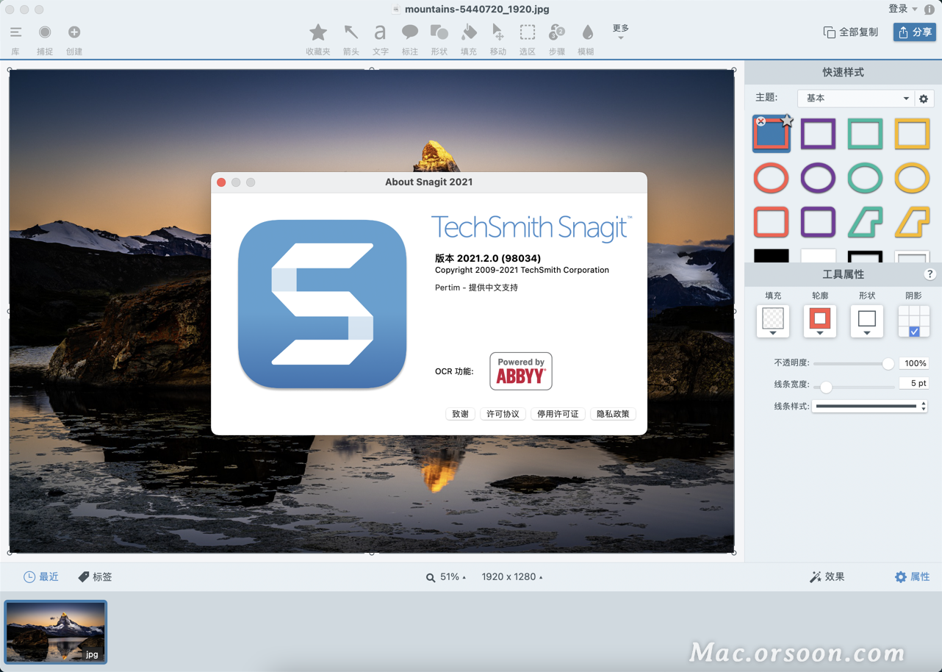Select the teal parallelogram quick style
Screen dimensions: 942x672
(x=865, y=221)
